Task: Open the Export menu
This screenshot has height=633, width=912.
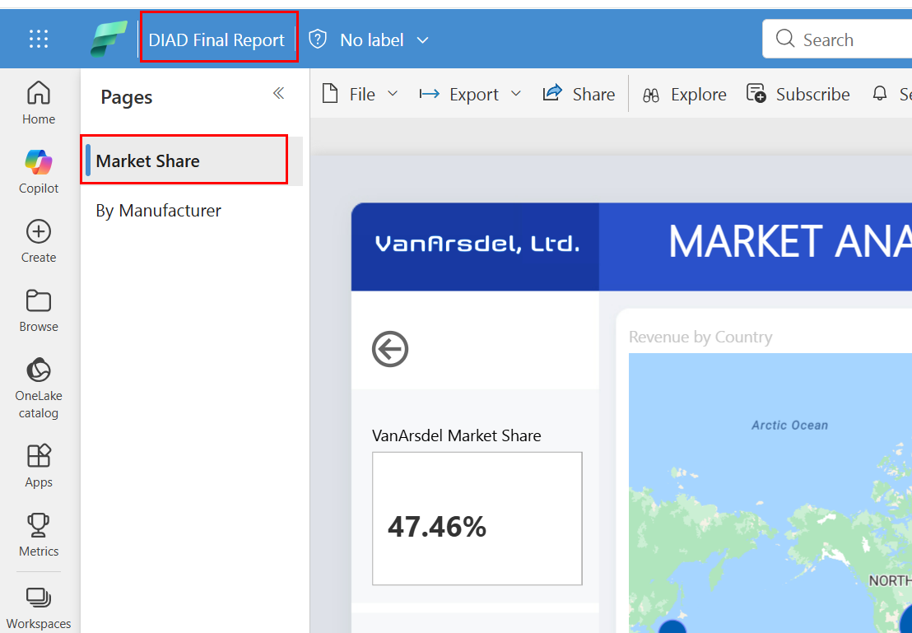Action: click(x=470, y=94)
